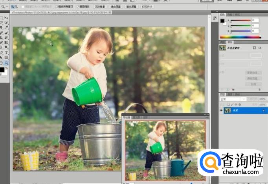Select the Pen tool
Viewport: 268px width, 184px height.
click(1, 53)
